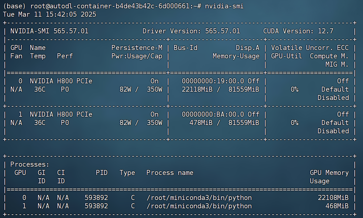
Task: Select the 'PID' column header
Action: coord(102,173)
